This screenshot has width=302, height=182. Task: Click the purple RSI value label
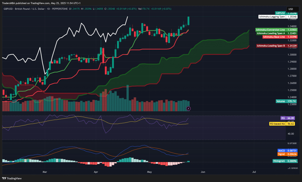[x=283, y=118]
